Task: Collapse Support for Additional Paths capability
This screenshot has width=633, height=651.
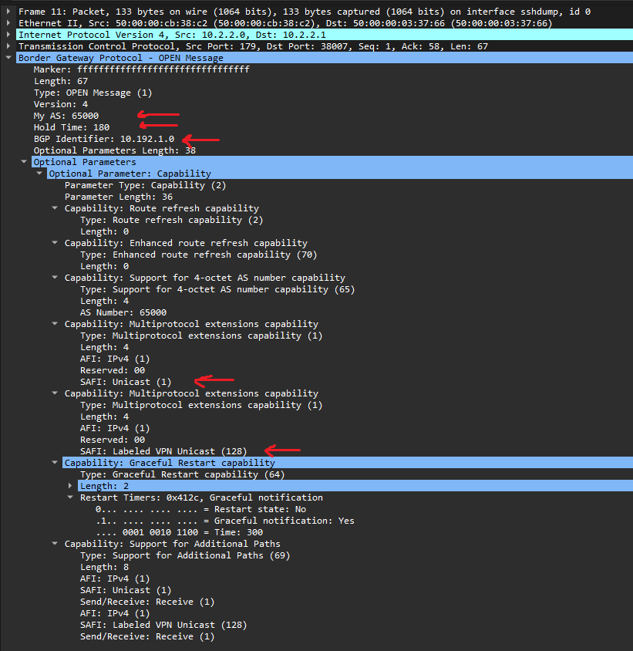Action: tap(55, 544)
